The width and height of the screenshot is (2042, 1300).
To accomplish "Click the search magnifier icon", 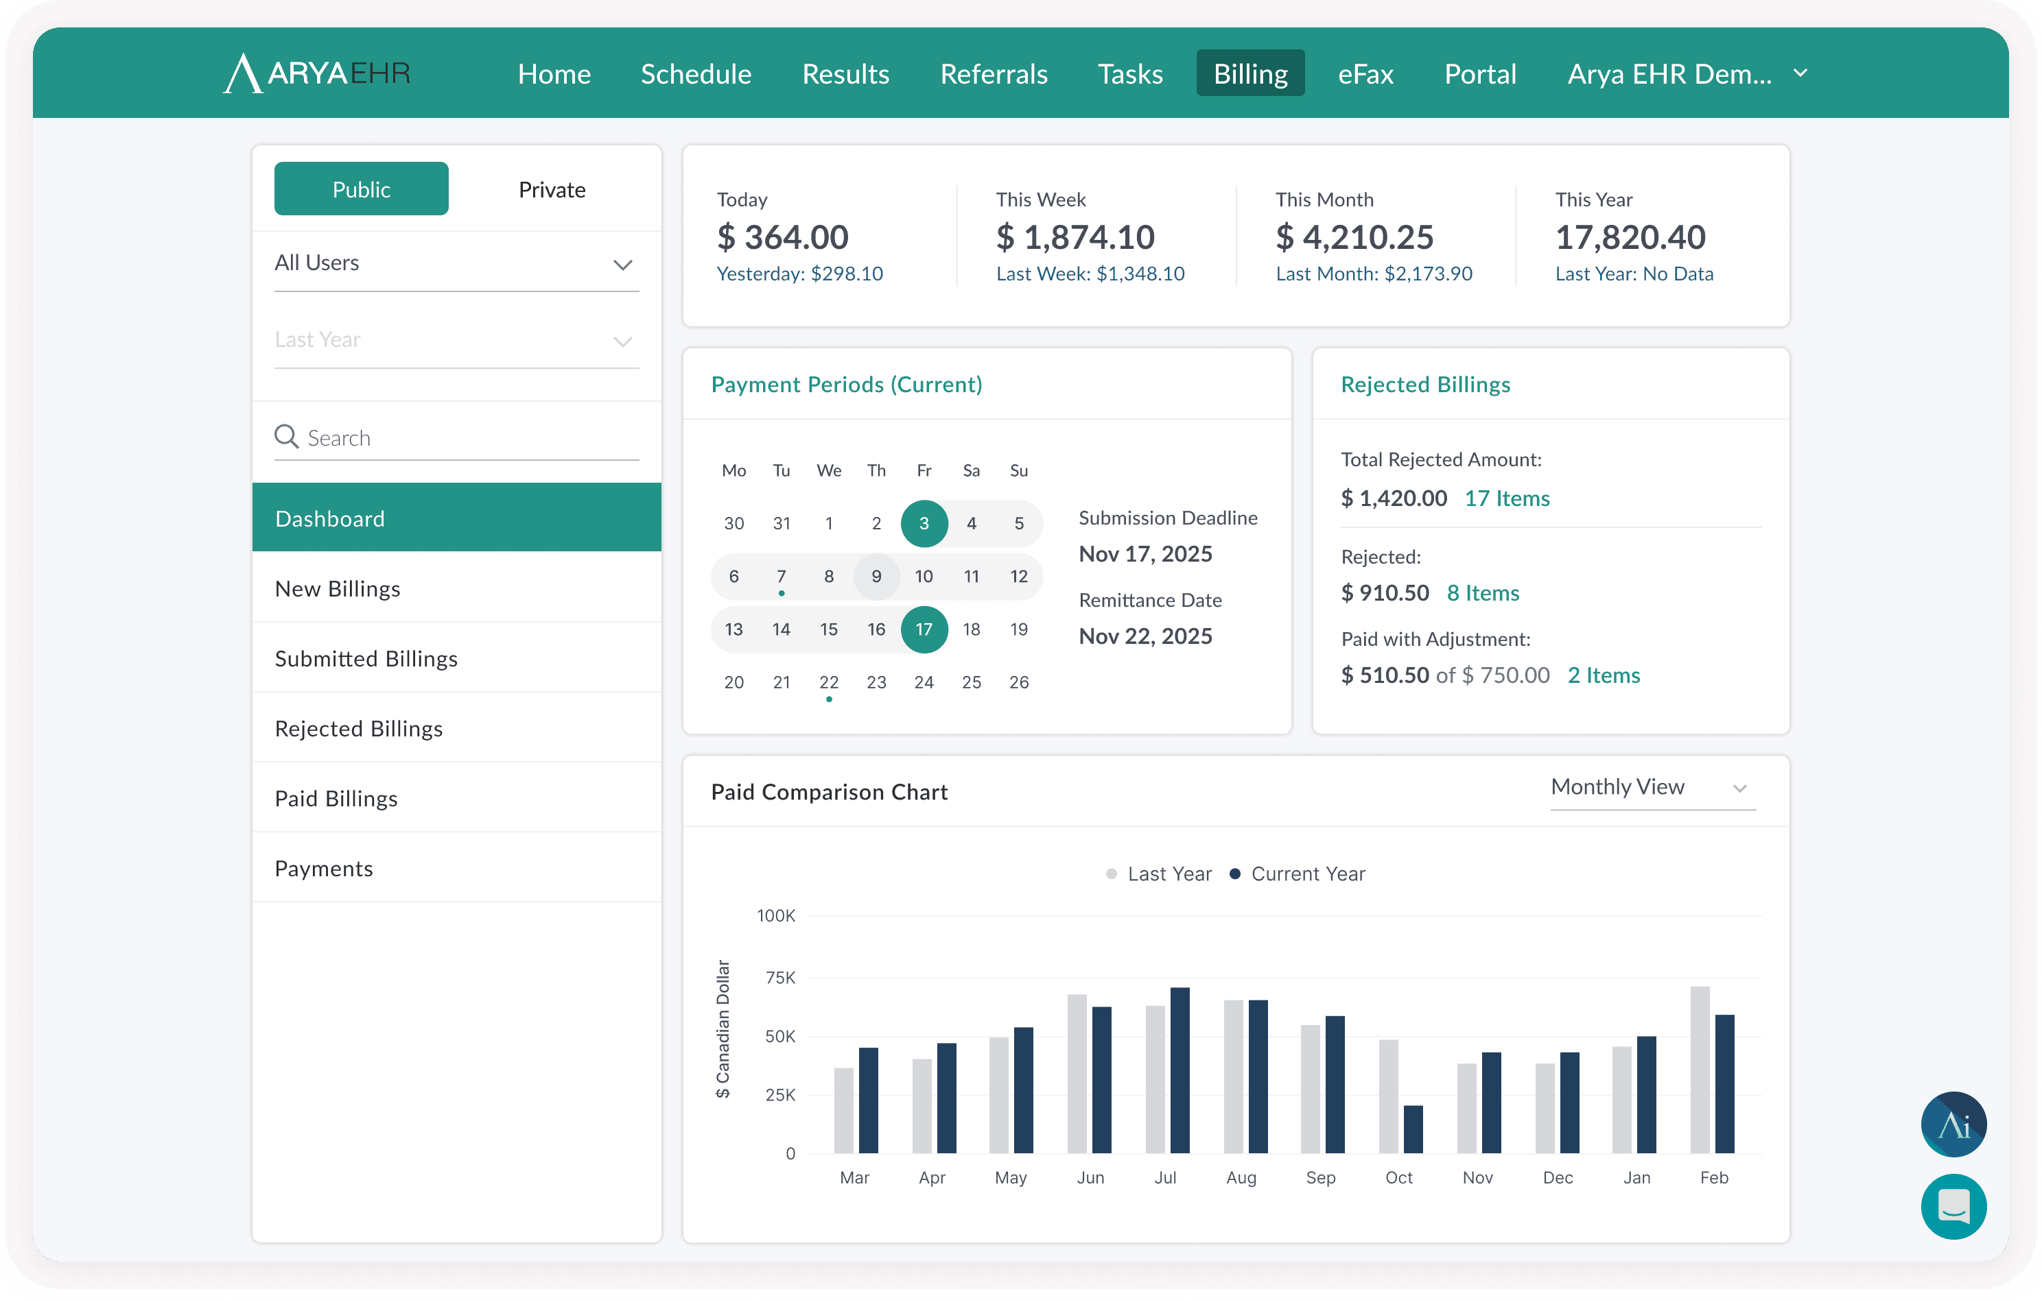I will click(287, 437).
